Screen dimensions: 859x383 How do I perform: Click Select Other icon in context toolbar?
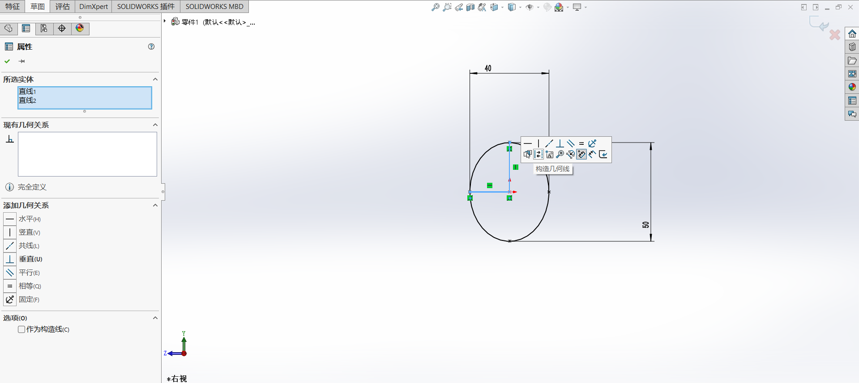528,154
